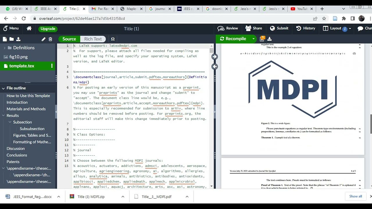Sync PDF view to code location arrow
The width and height of the screenshot is (372, 209).
coord(214,66)
